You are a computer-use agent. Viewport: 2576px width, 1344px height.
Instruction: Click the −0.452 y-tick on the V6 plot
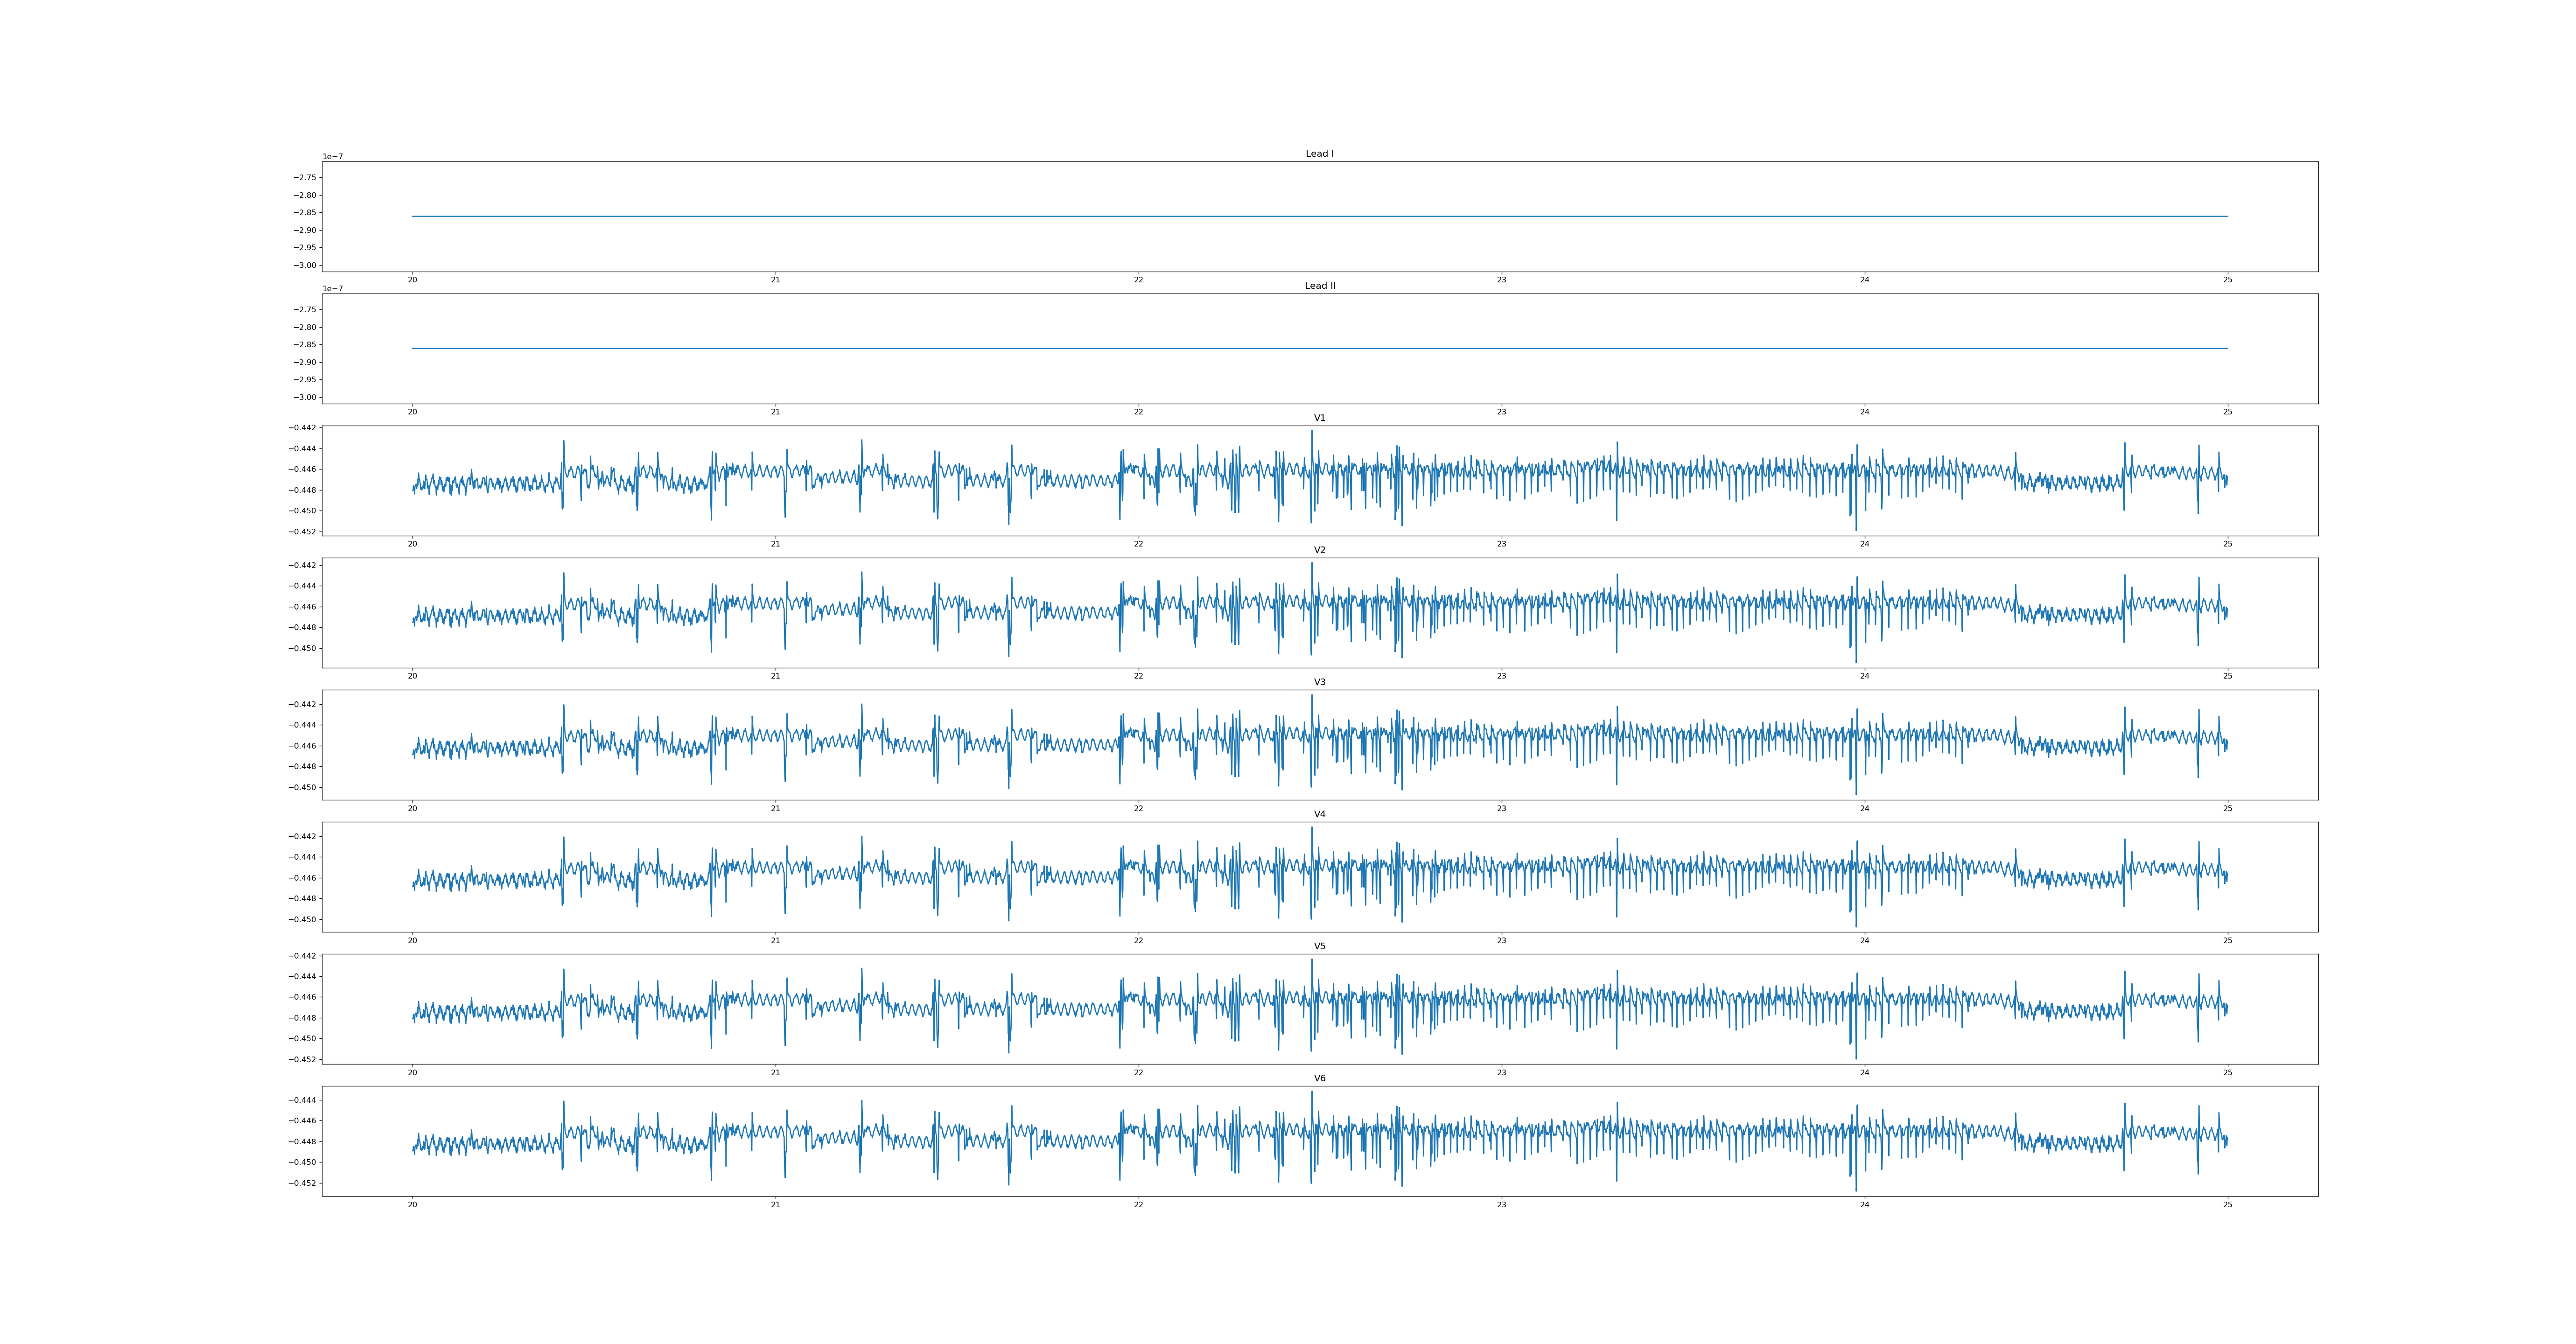pyautogui.click(x=302, y=1183)
